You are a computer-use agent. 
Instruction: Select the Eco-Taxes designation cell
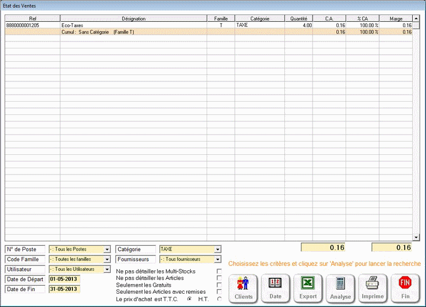(134, 25)
